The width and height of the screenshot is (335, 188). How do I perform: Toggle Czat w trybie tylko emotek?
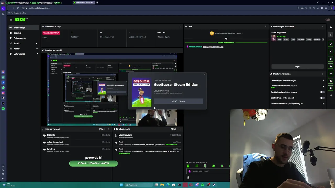pos(322,98)
